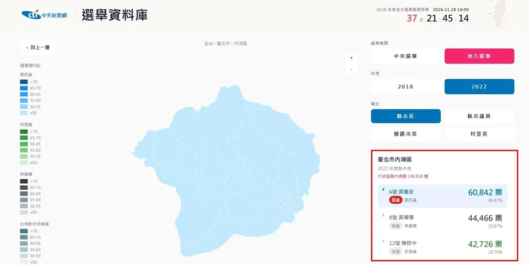The width and height of the screenshot is (529, 265).
Task: Select 中央選舉 election scope
Action: 406,56
